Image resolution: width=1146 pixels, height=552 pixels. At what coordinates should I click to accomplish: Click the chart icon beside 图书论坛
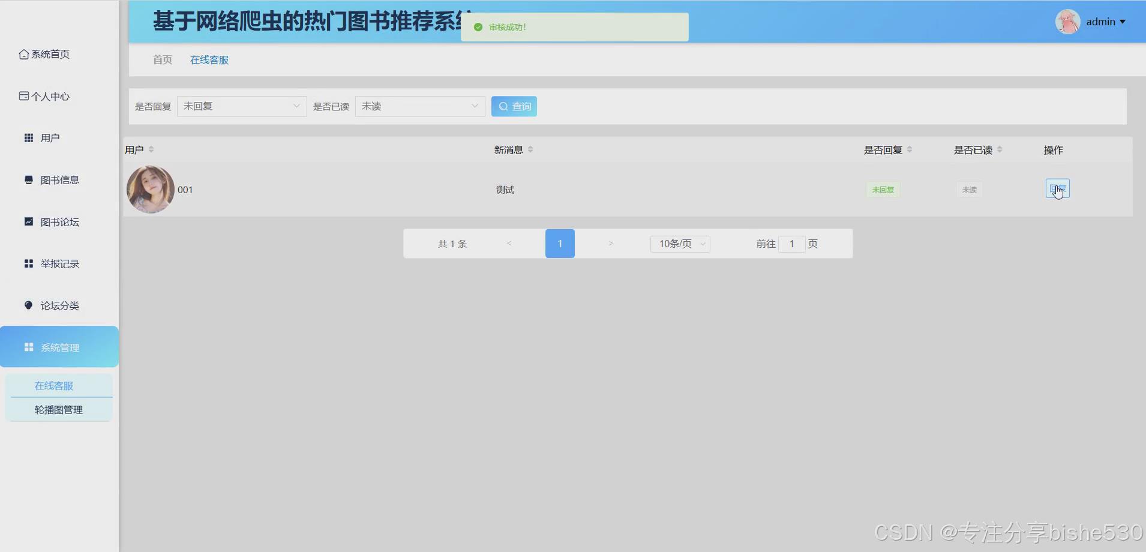pos(28,221)
